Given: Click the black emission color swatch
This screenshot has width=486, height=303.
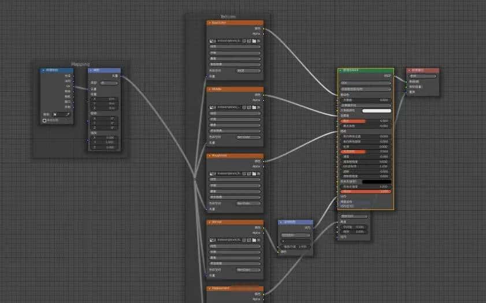Looking at the screenshot, I should point(376,181).
